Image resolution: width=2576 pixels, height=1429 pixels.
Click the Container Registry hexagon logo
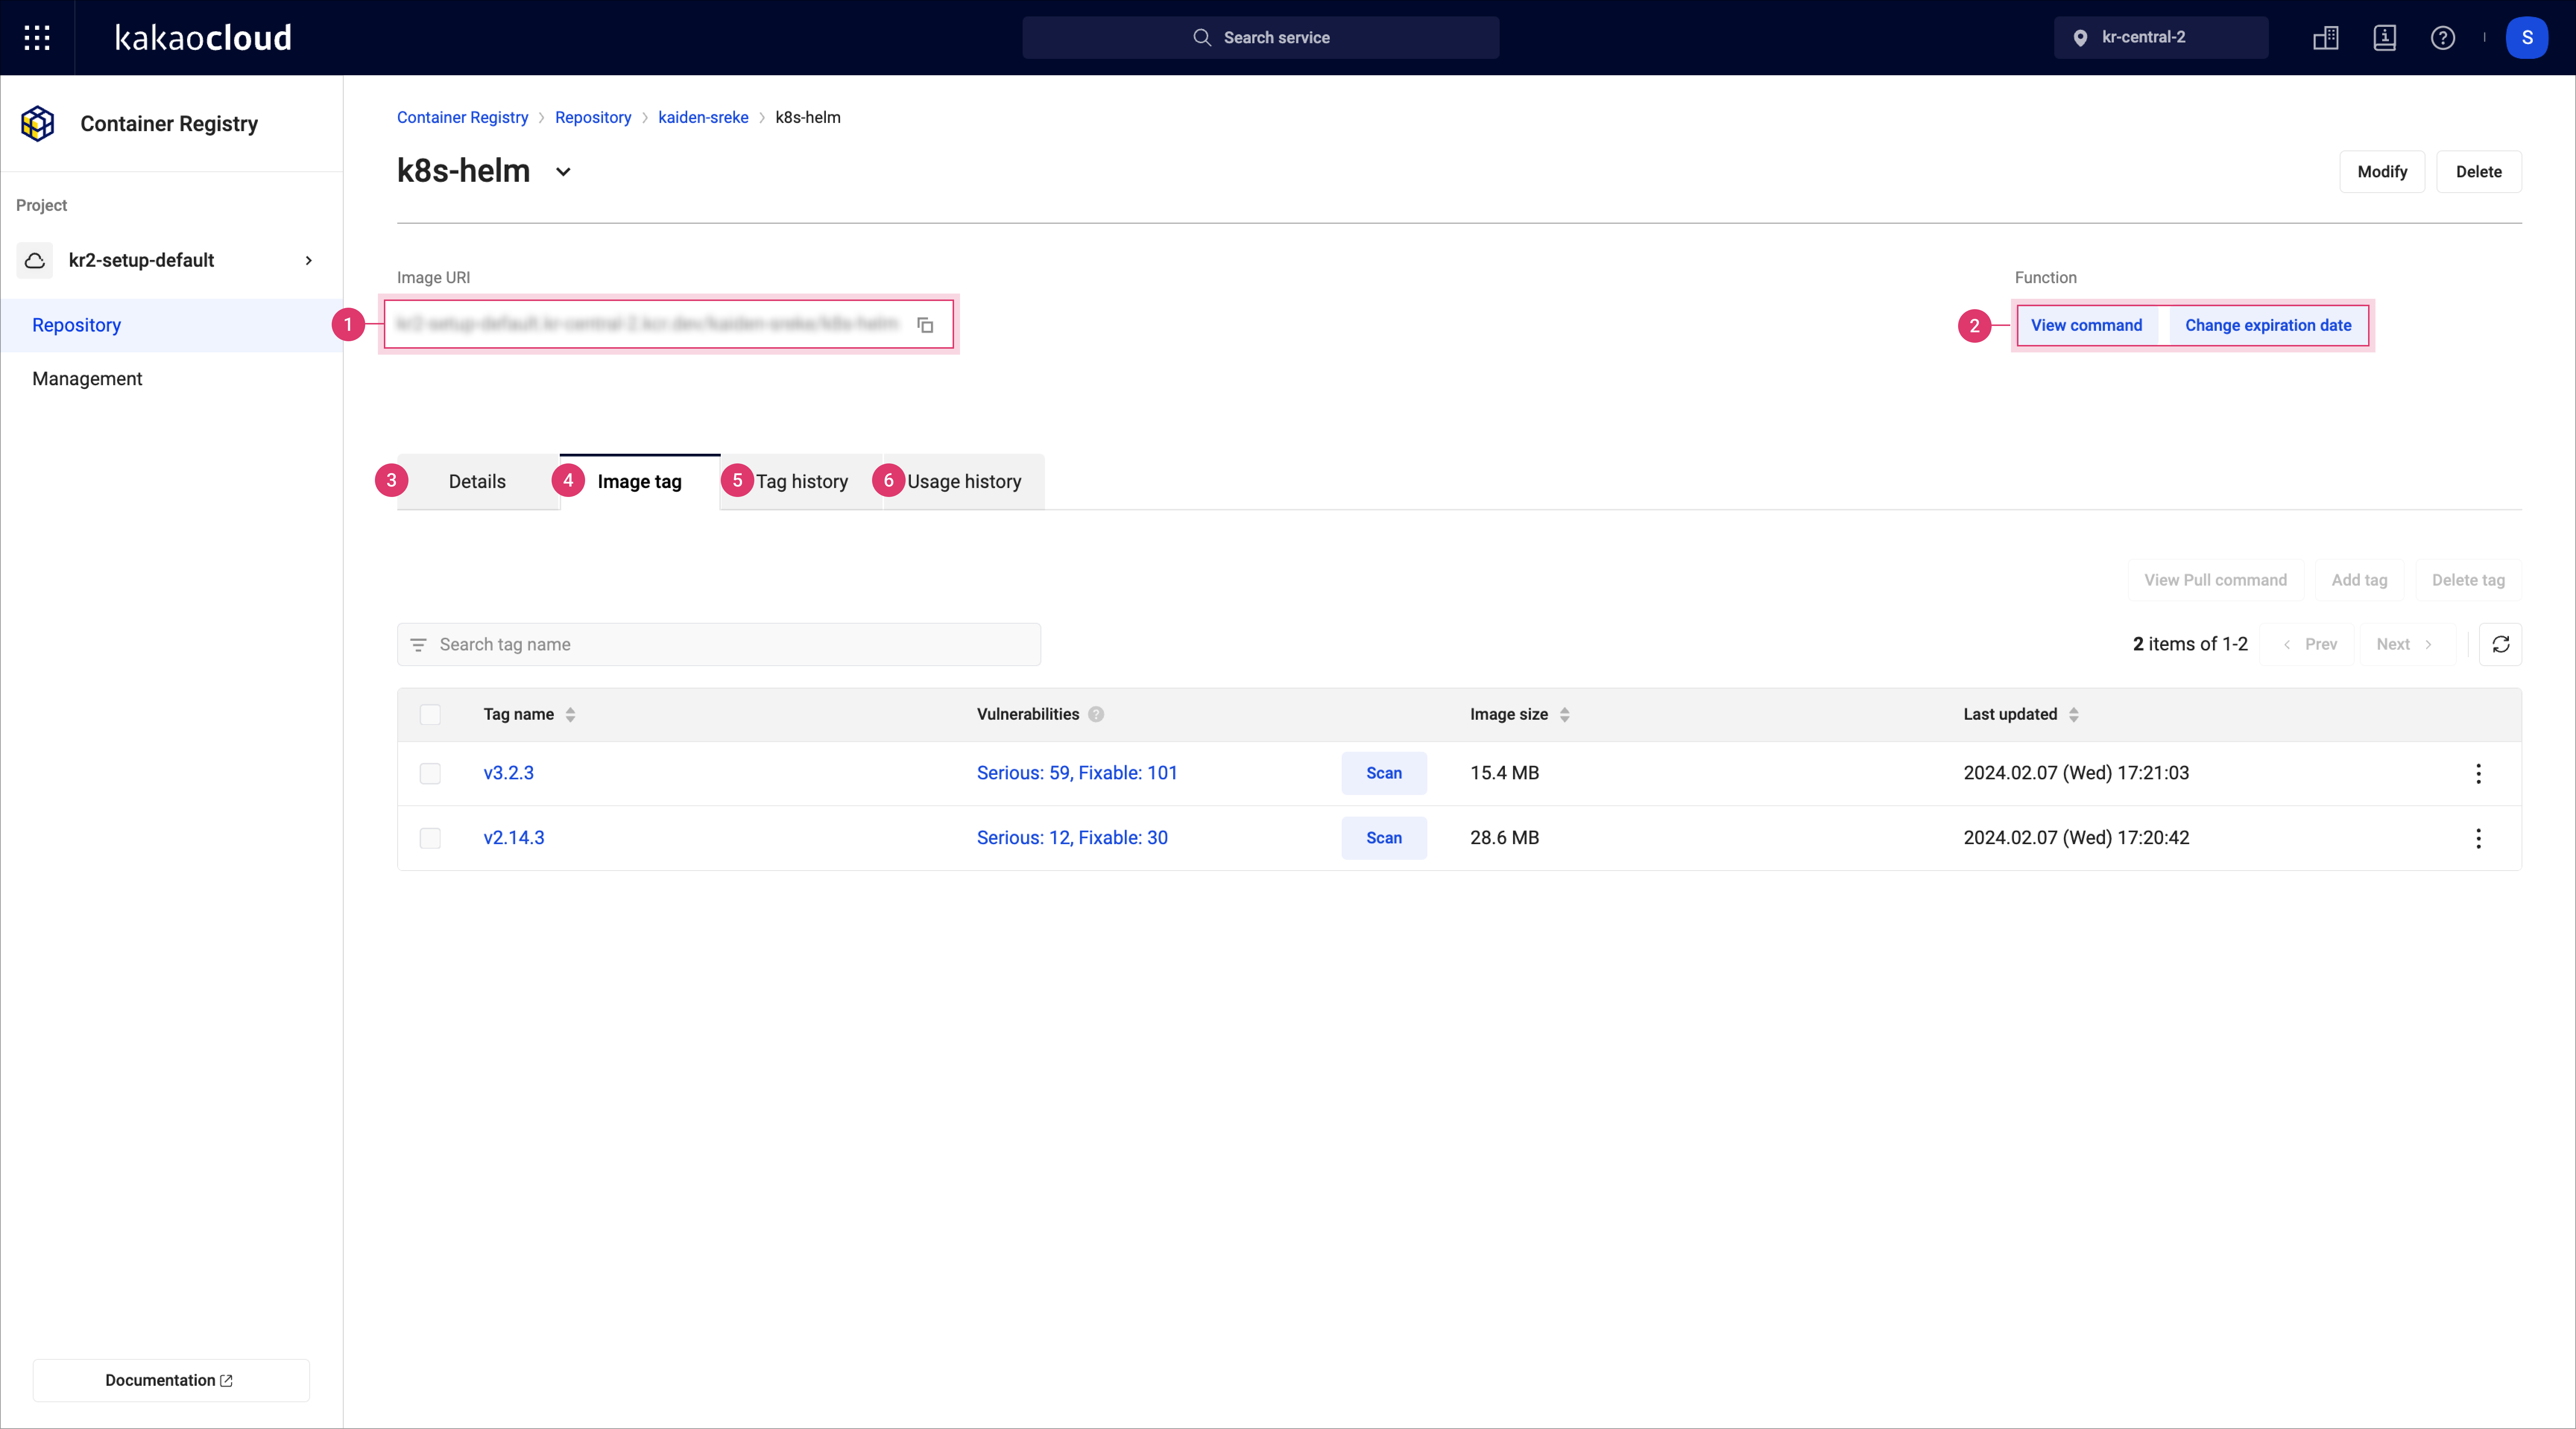click(38, 124)
